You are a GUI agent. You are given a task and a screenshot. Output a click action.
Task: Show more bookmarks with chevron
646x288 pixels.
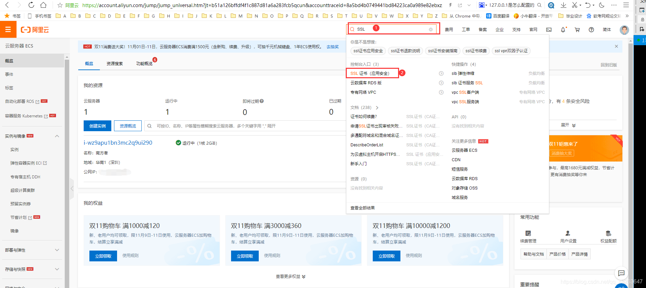click(x=627, y=16)
